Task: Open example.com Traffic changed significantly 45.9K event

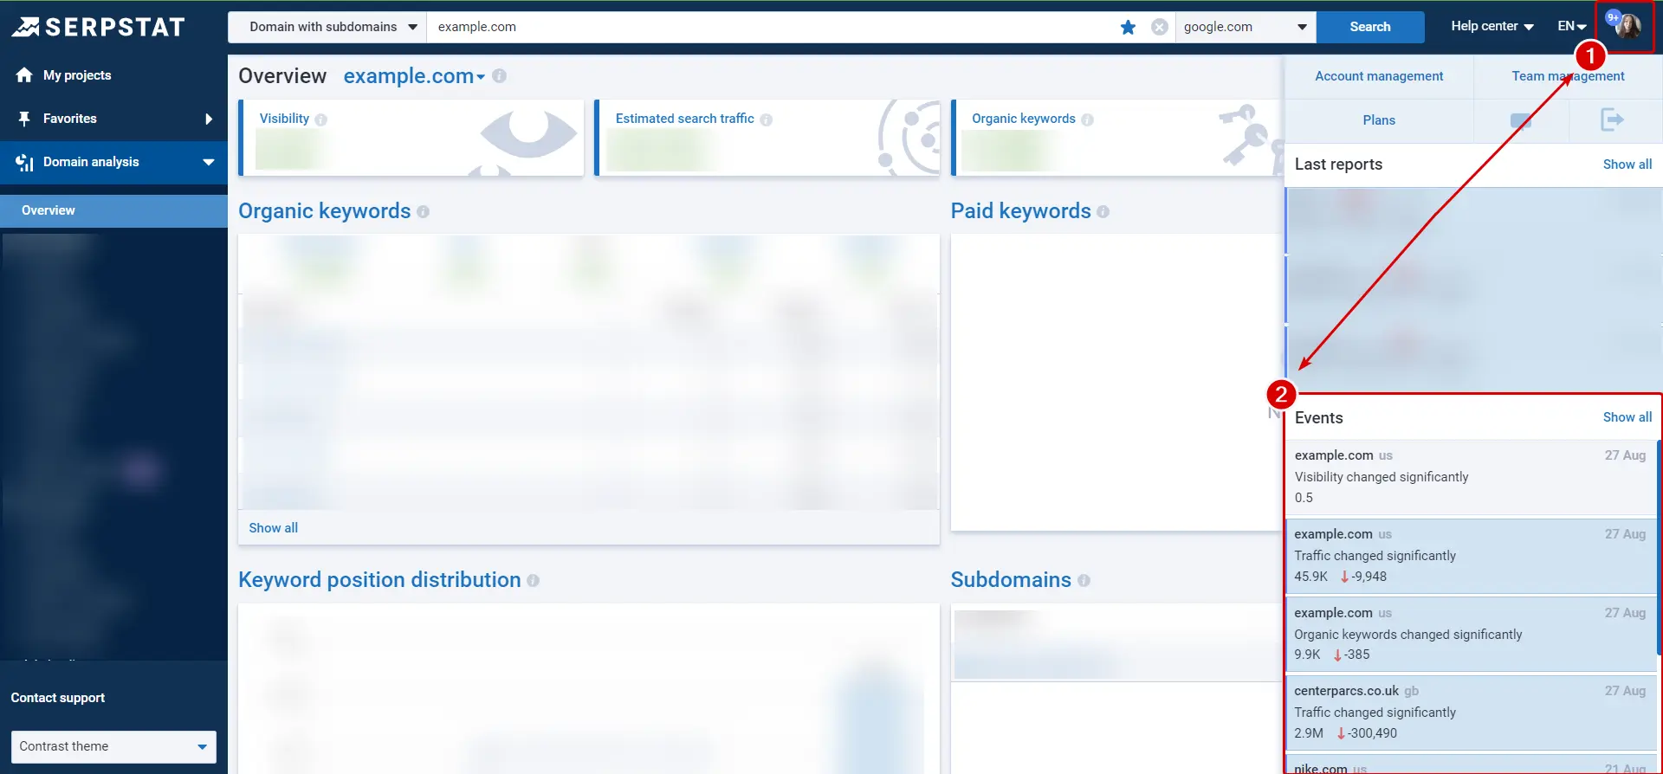Action: (1471, 556)
